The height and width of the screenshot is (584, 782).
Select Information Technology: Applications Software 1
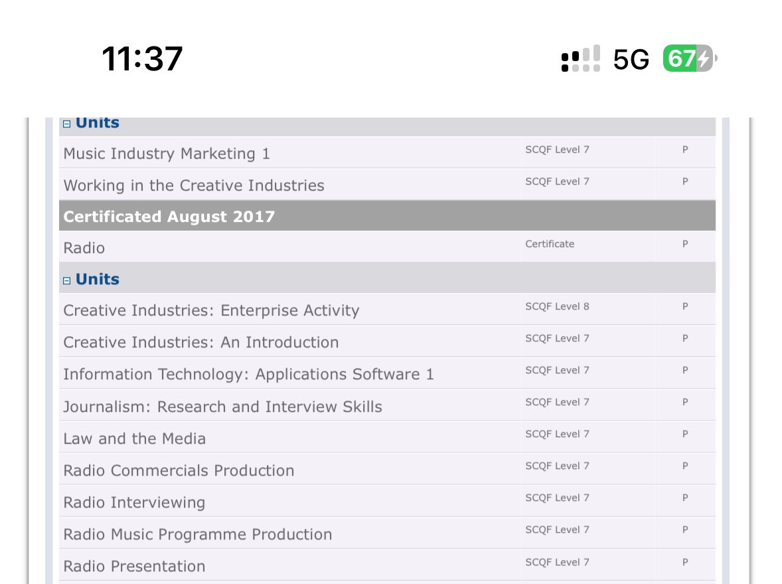387,373
